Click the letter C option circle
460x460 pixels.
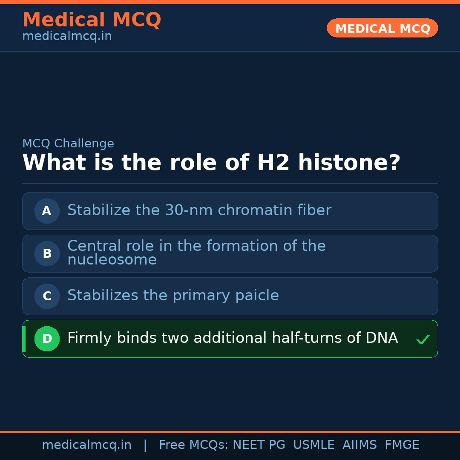click(x=47, y=296)
